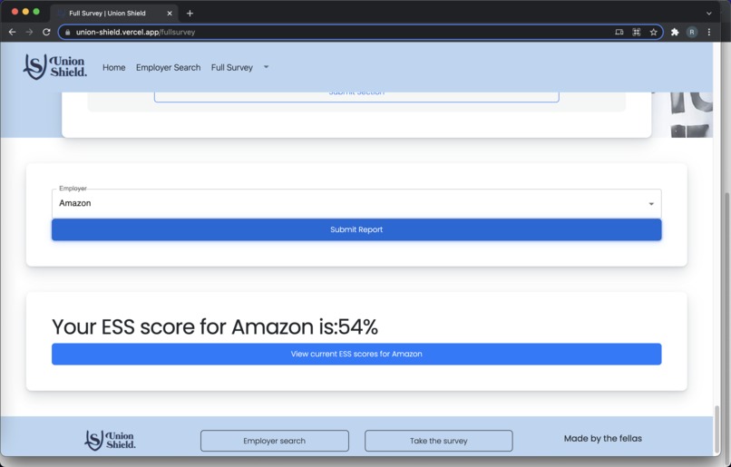Click the browser forward arrow
731x467 pixels.
[x=29, y=32]
